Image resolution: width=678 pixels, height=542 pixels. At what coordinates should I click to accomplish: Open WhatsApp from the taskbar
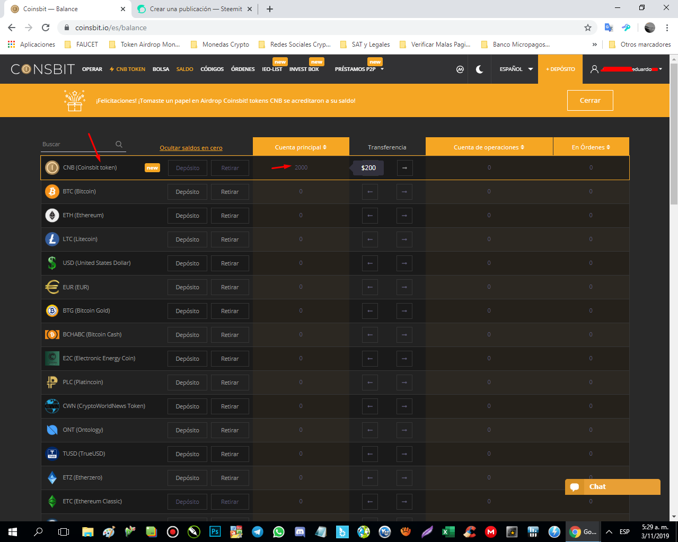279,531
